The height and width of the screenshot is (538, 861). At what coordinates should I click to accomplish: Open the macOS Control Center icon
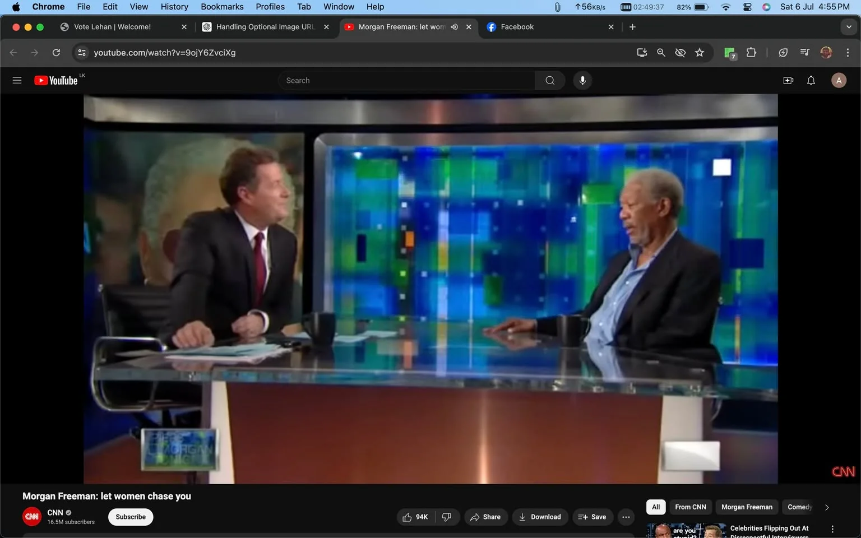pyautogui.click(x=747, y=7)
